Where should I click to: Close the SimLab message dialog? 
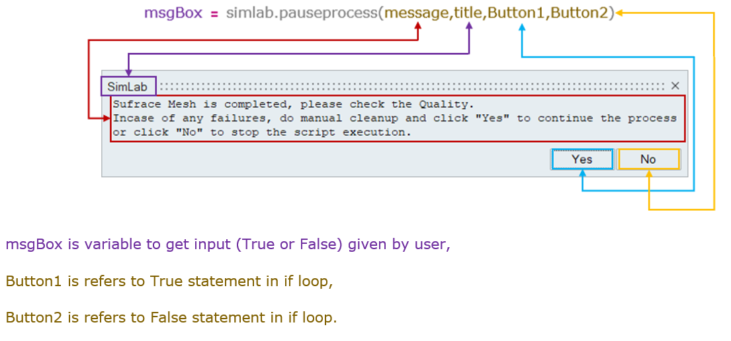click(x=675, y=86)
